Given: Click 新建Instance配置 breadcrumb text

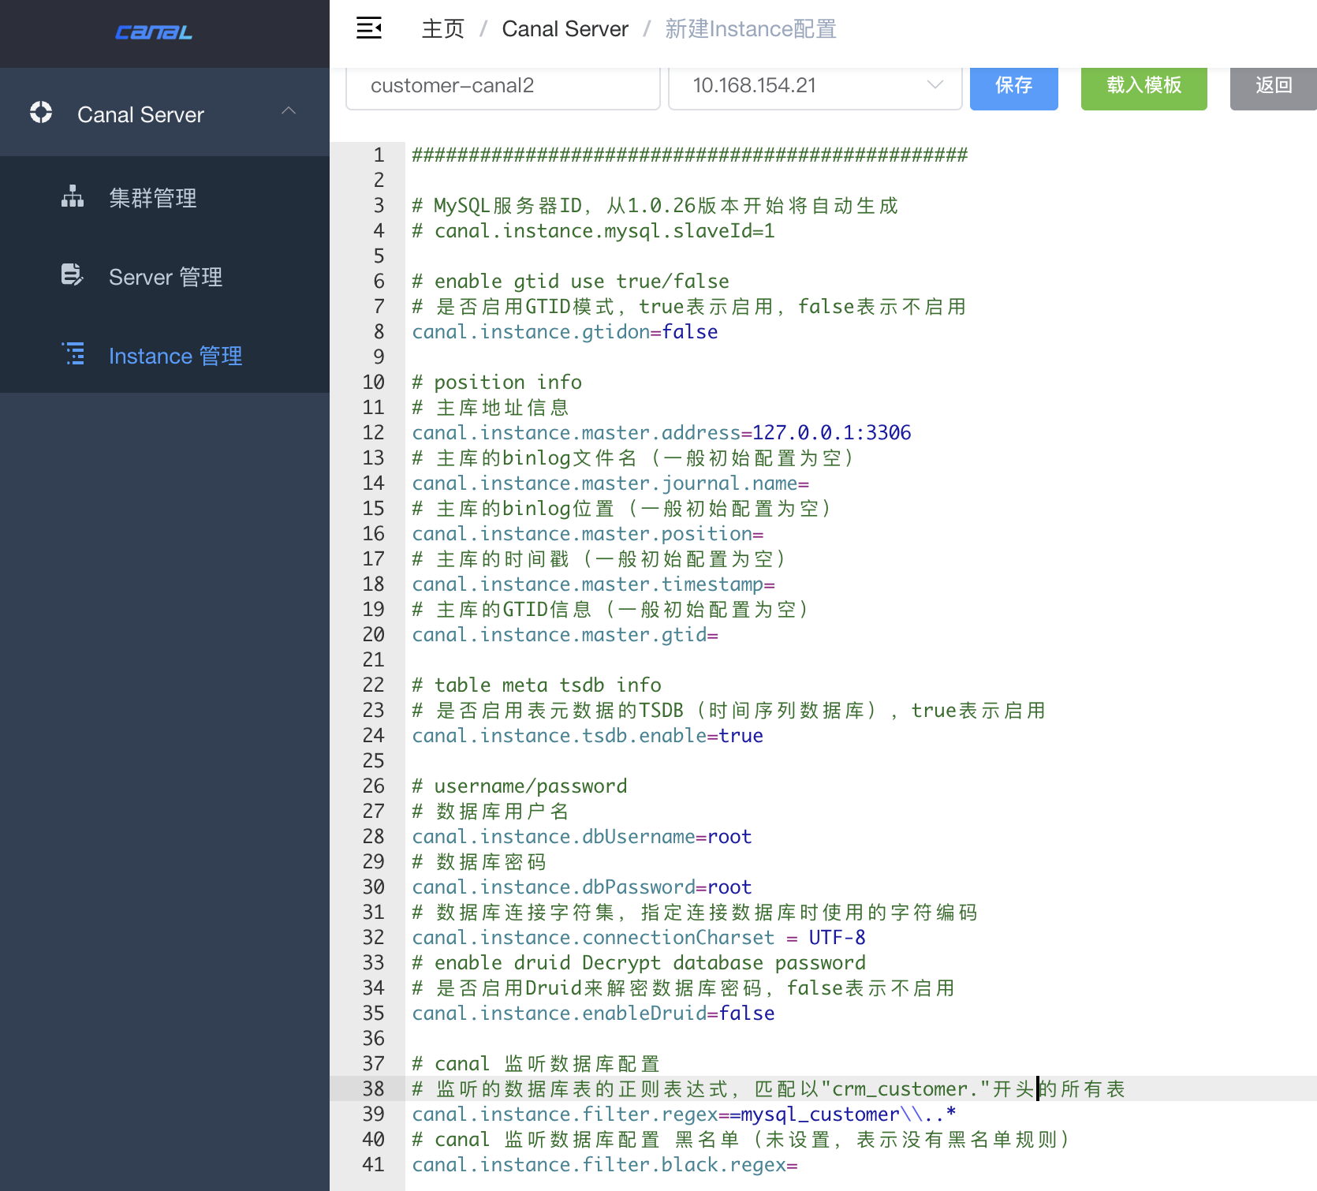Looking at the screenshot, I should click(751, 29).
